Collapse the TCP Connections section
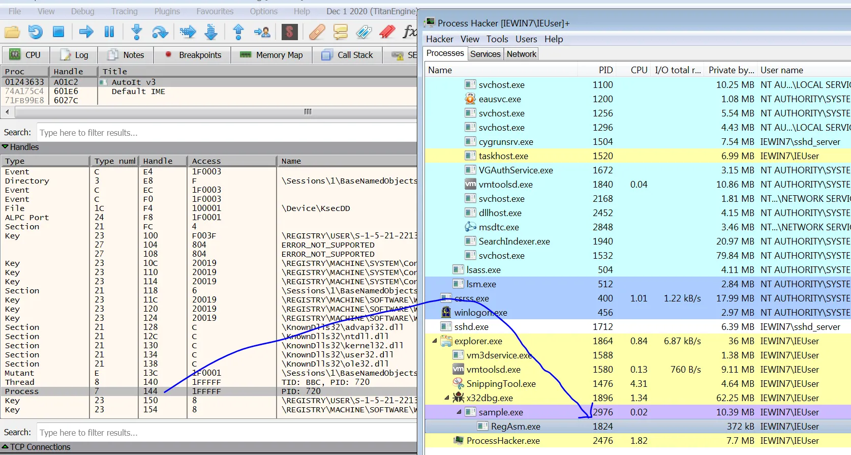 coord(6,447)
